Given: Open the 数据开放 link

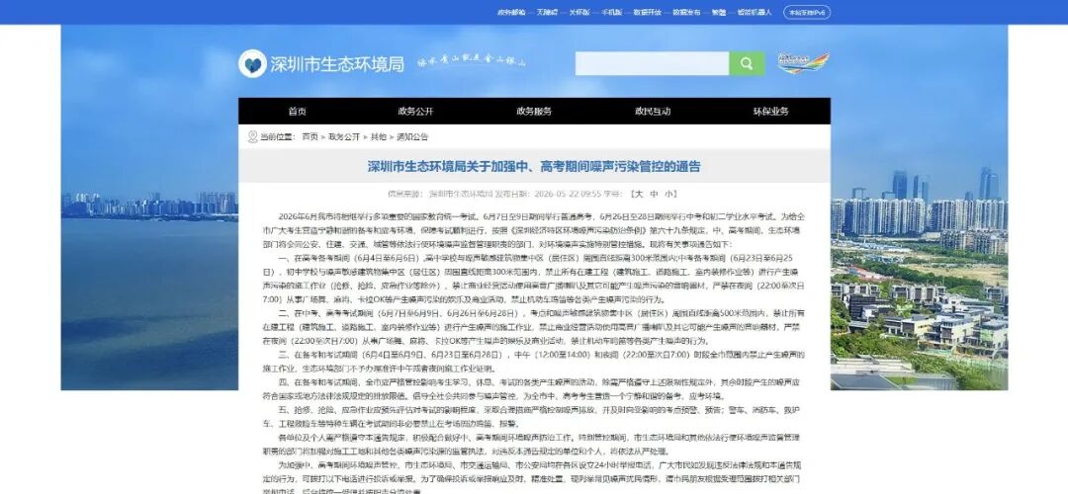Looking at the screenshot, I should tap(647, 12).
